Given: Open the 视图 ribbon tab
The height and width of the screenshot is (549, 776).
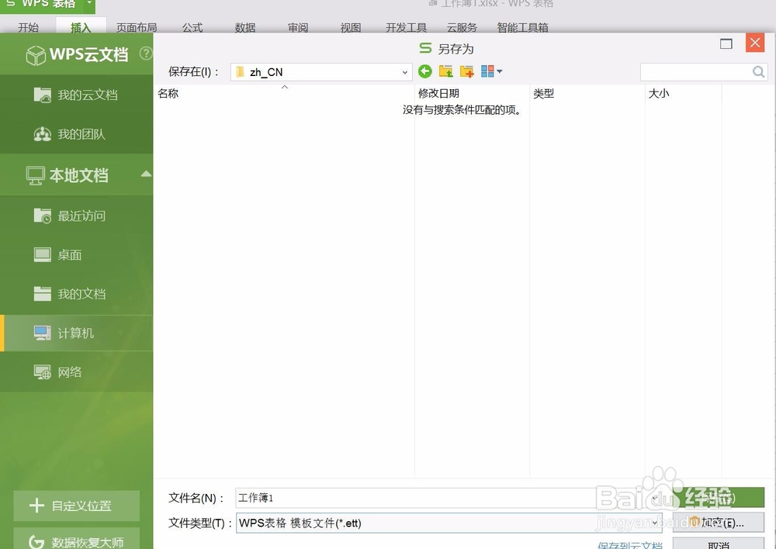Looking at the screenshot, I should pyautogui.click(x=351, y=27).
